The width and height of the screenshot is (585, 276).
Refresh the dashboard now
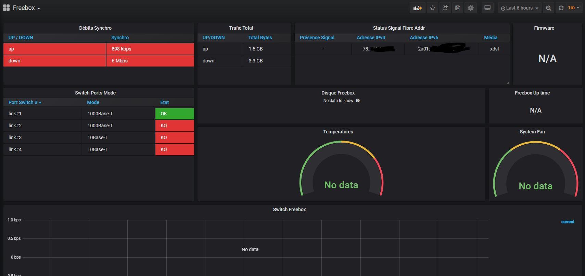pos(561,8)
